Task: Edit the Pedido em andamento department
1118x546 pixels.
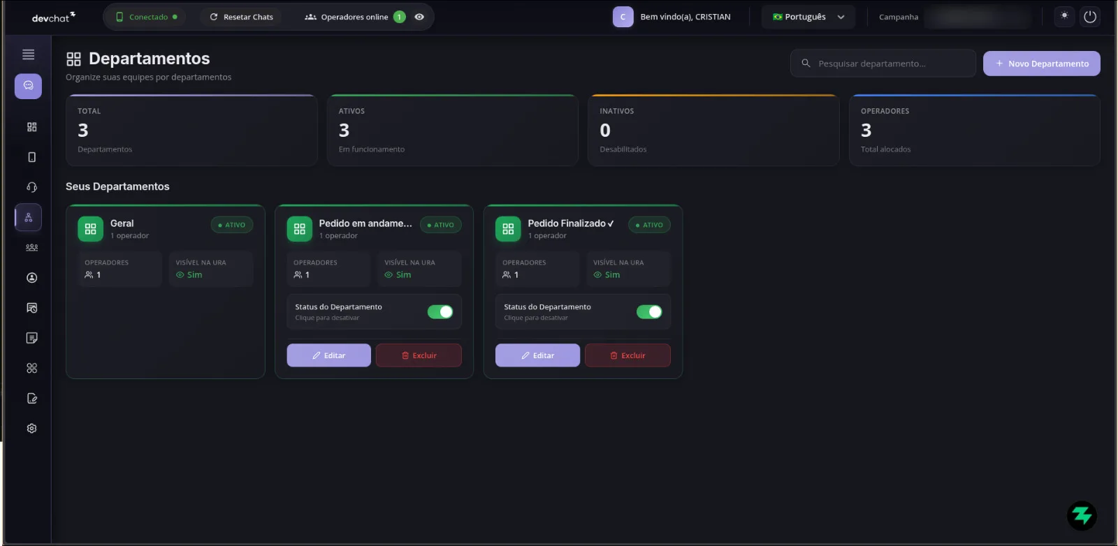Action: (328, 355)
